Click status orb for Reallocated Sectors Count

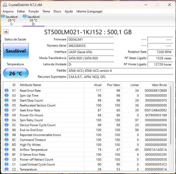click(x=7, y=105)
